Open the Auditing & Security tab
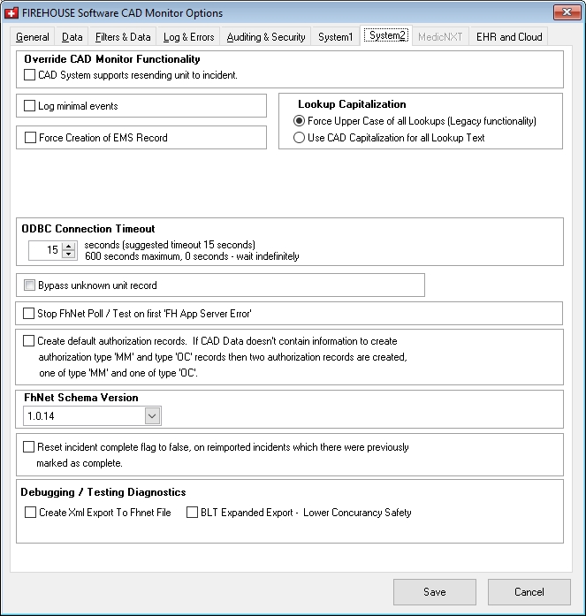 [266, 37]
